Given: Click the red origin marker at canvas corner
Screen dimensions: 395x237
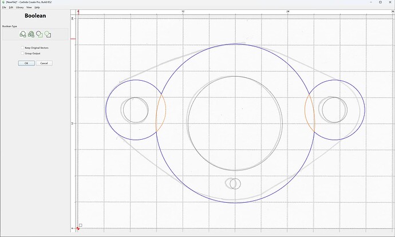Looking at the screenshot, I should click(x=78, y=228).
